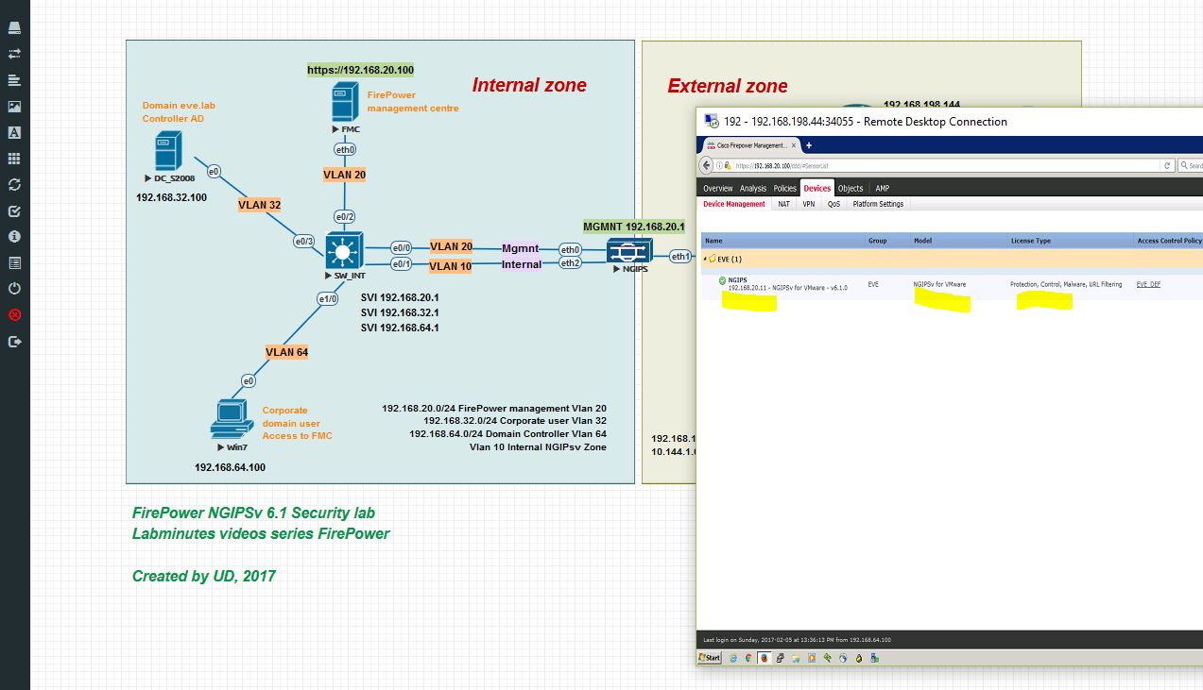Click the green NGIPS device status icon
Screen dimensions: 1203x690
tap(722, 280)
